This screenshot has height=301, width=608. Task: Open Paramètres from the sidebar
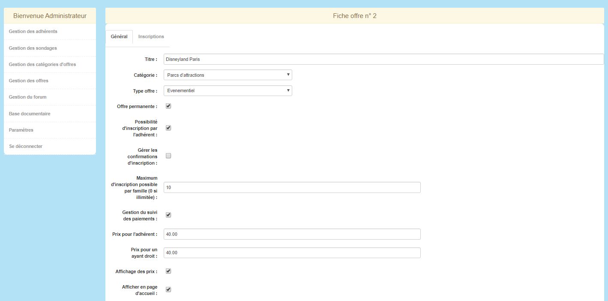(x=21, y=130)
